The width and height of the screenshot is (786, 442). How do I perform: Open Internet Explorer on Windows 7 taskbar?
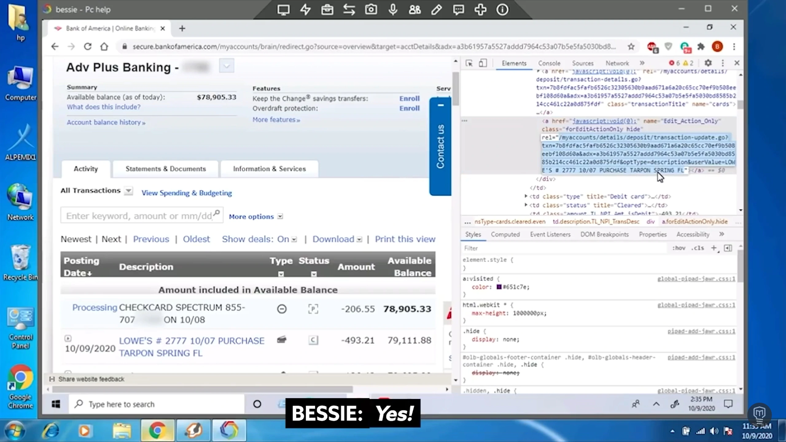pos(51,431)
